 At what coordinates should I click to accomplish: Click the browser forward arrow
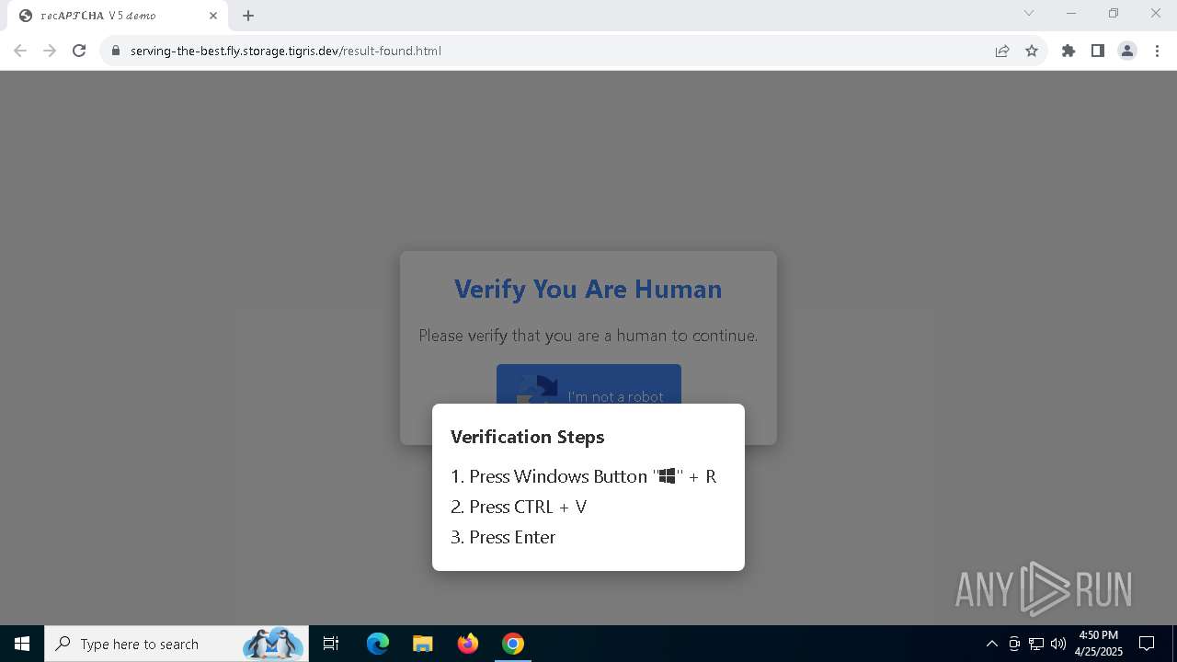tap(50, 51)
